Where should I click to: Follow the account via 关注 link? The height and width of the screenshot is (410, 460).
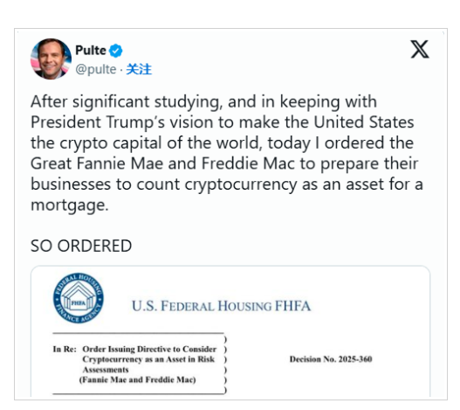[139, 69]
